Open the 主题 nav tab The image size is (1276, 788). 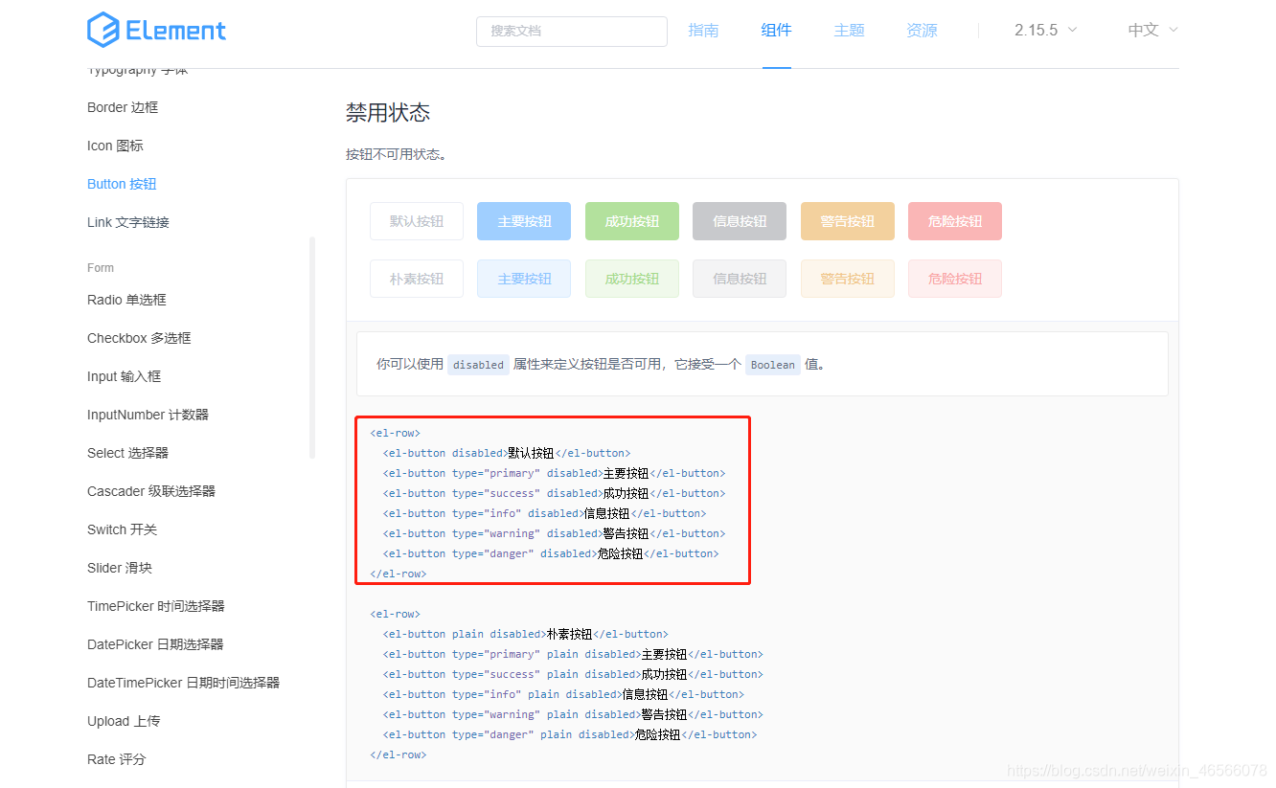(x=849, y=30)
